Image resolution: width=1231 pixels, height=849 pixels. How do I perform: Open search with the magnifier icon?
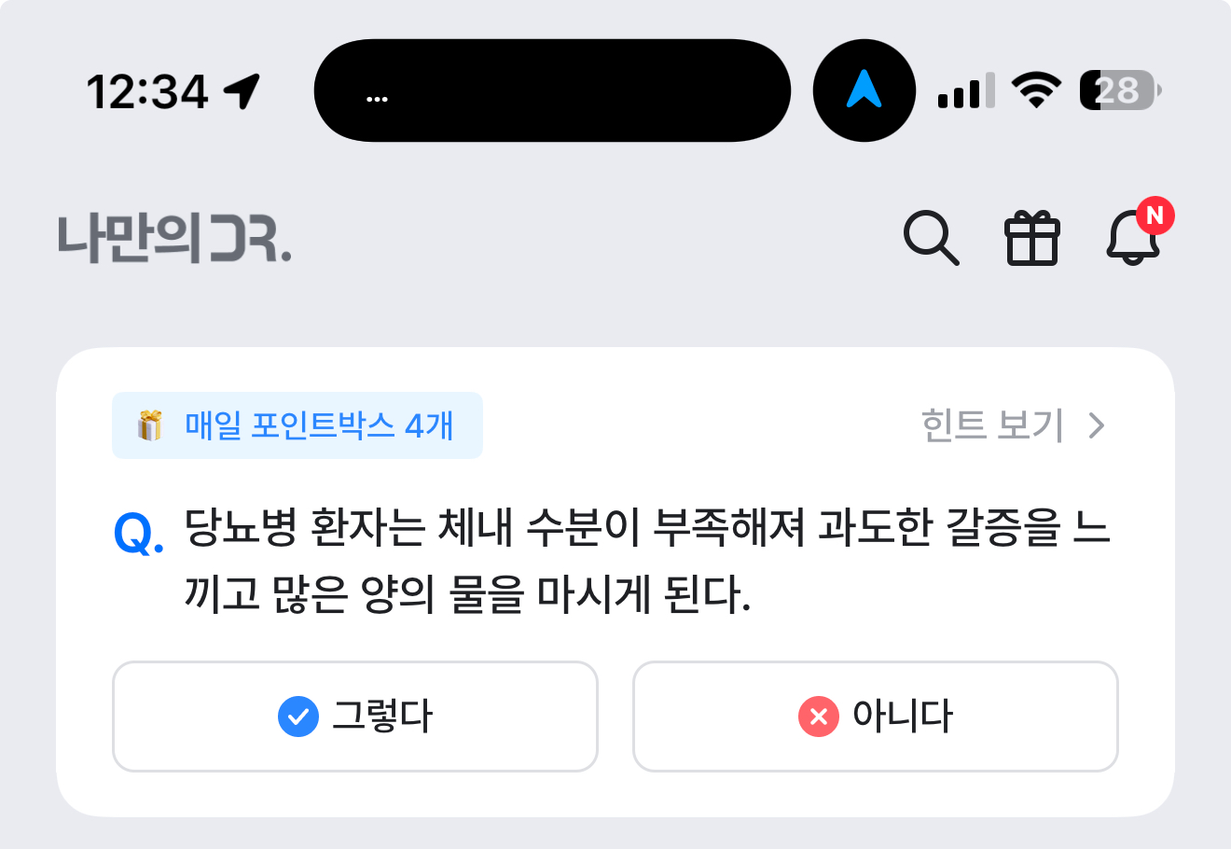pyautogui.click(x=932, y=239)
